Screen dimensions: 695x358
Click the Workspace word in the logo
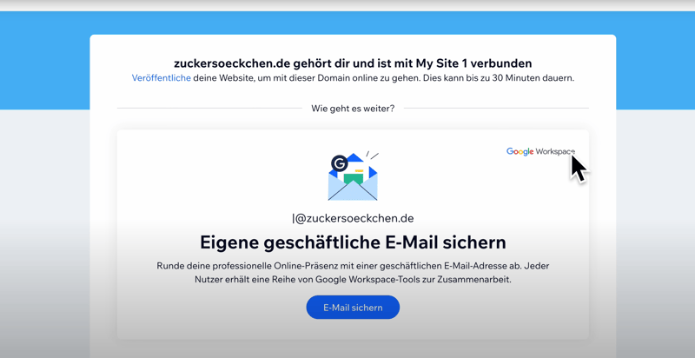pyautogui.click(x=555, y=152)
